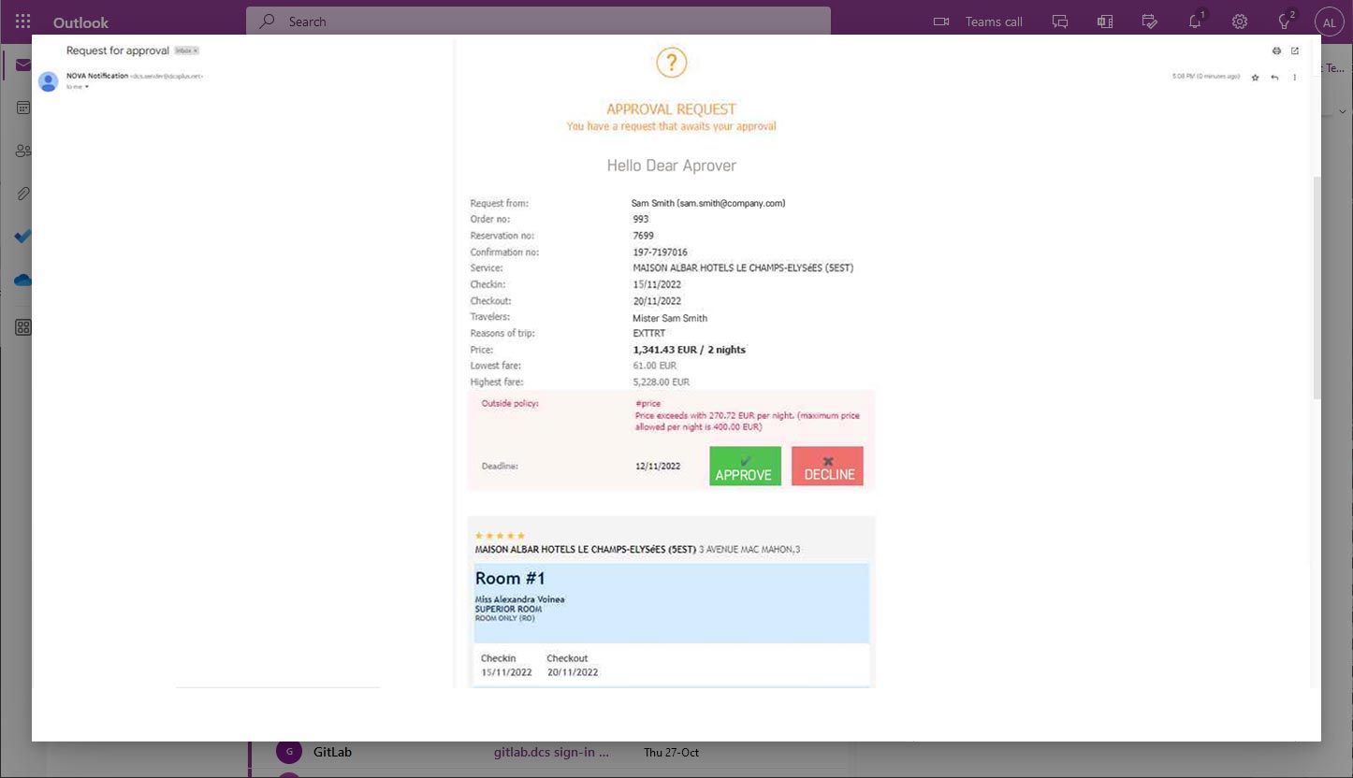Click the print email icon
Screen dimensions: 1353x778
click(1276, 50)
